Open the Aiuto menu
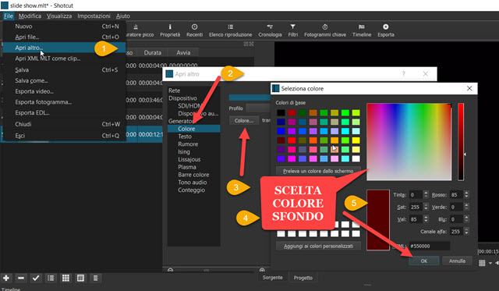 pyautogui.click(x=123, y=16)
